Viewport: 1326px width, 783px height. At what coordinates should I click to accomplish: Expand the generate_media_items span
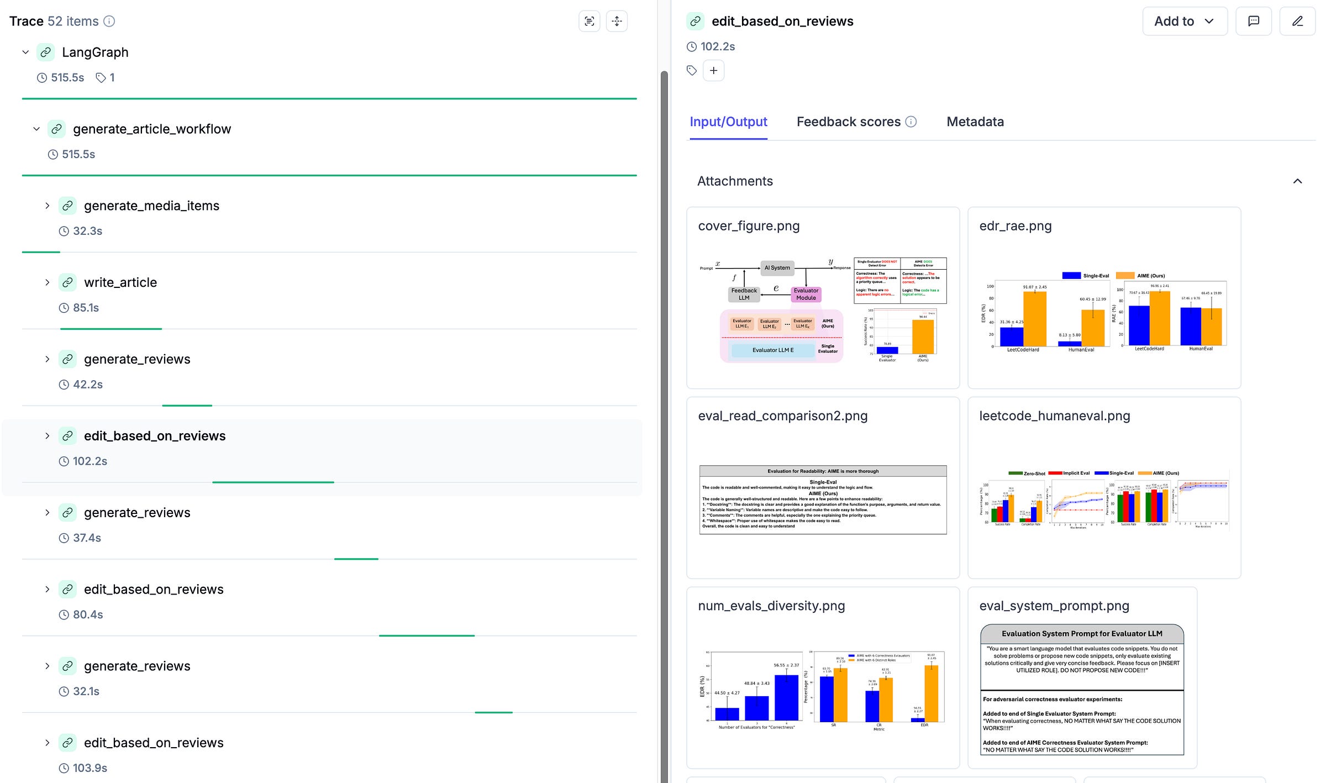48,206
